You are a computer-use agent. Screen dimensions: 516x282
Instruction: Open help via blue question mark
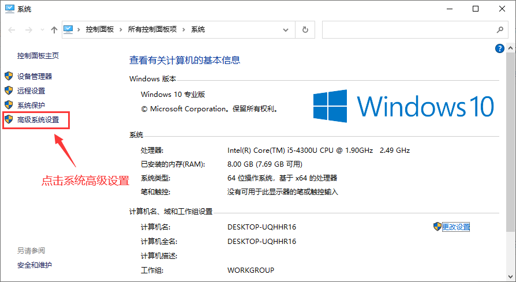499,48
